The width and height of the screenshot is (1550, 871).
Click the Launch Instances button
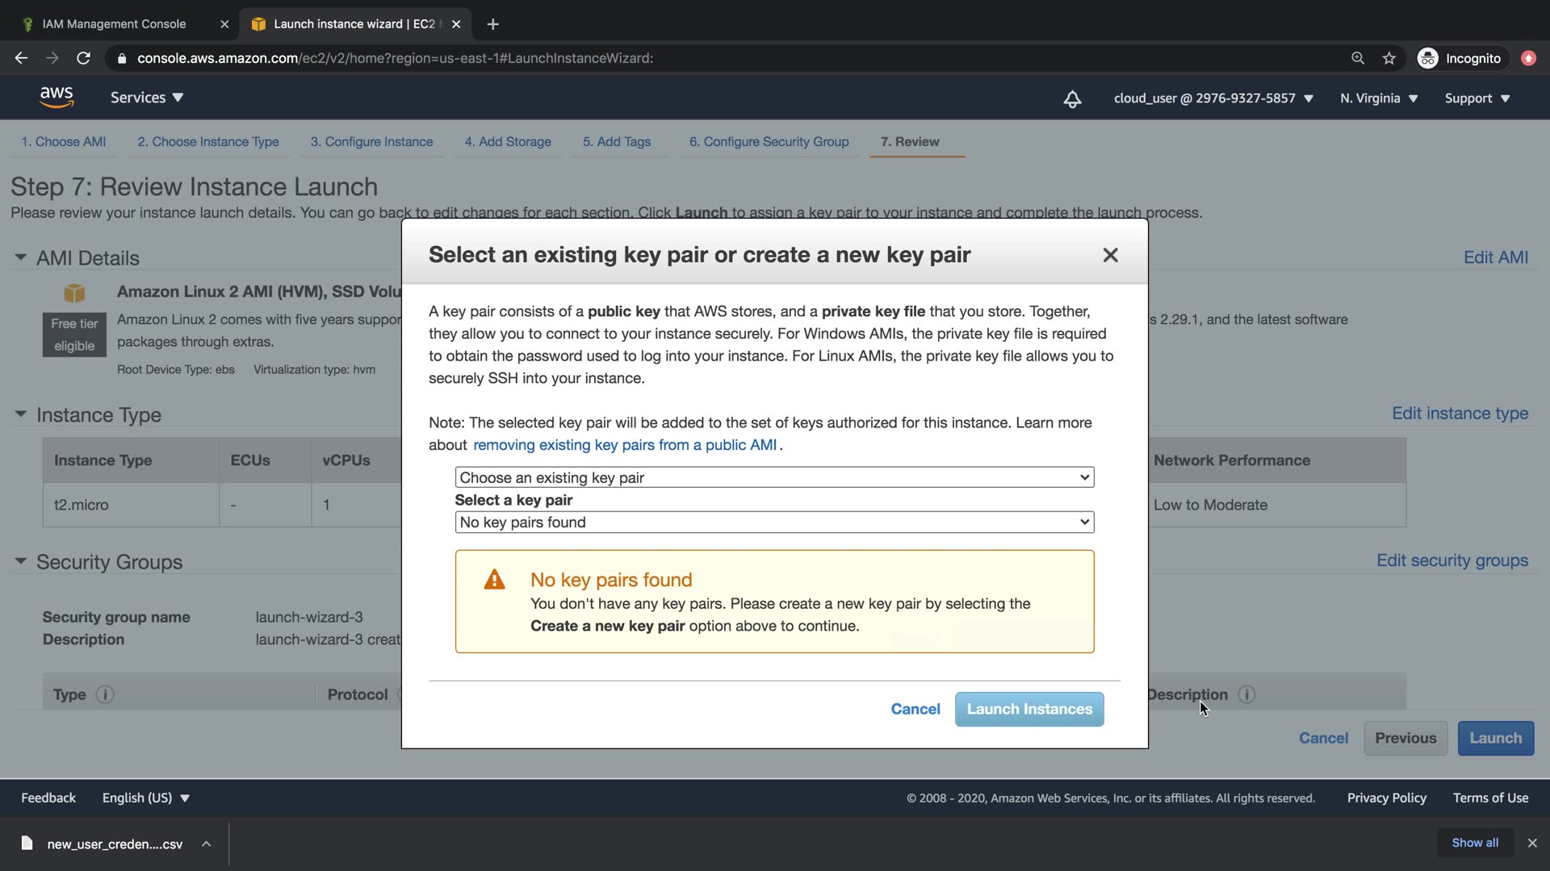1029,709
